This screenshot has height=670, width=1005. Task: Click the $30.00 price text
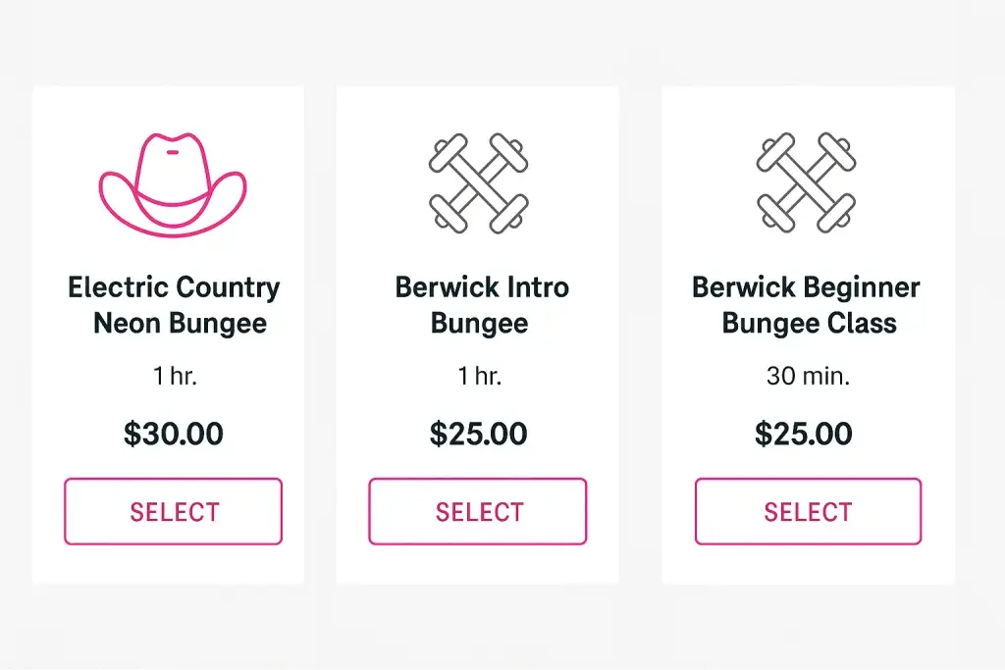tap(173, 434)
